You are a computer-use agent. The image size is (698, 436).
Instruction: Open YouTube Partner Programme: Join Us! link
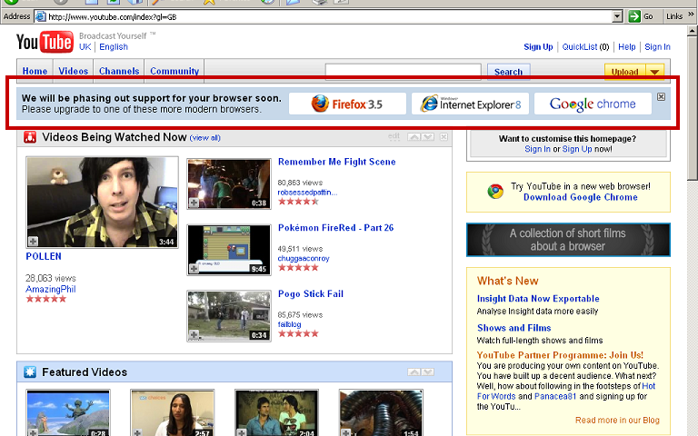point(560,355)
